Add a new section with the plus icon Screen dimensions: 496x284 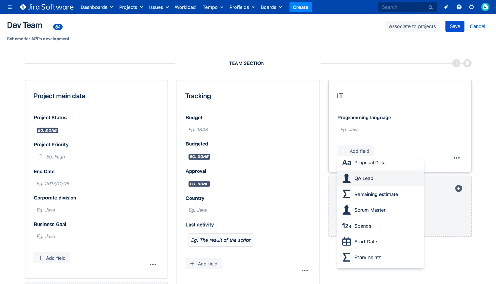[456, 63]
